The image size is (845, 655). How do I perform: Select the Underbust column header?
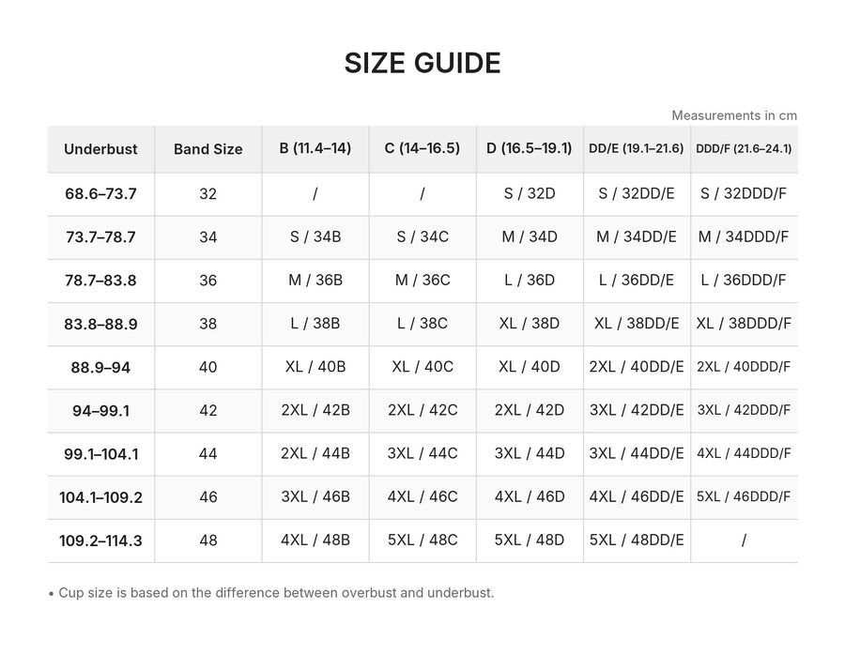tap(100, 149)
